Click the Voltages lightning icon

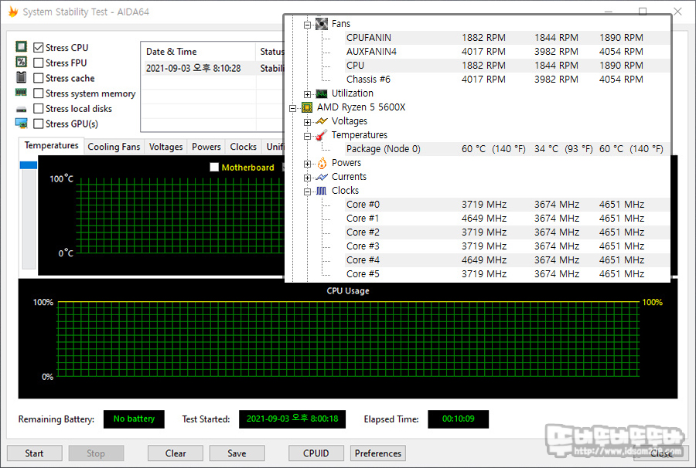click(322, 121)
